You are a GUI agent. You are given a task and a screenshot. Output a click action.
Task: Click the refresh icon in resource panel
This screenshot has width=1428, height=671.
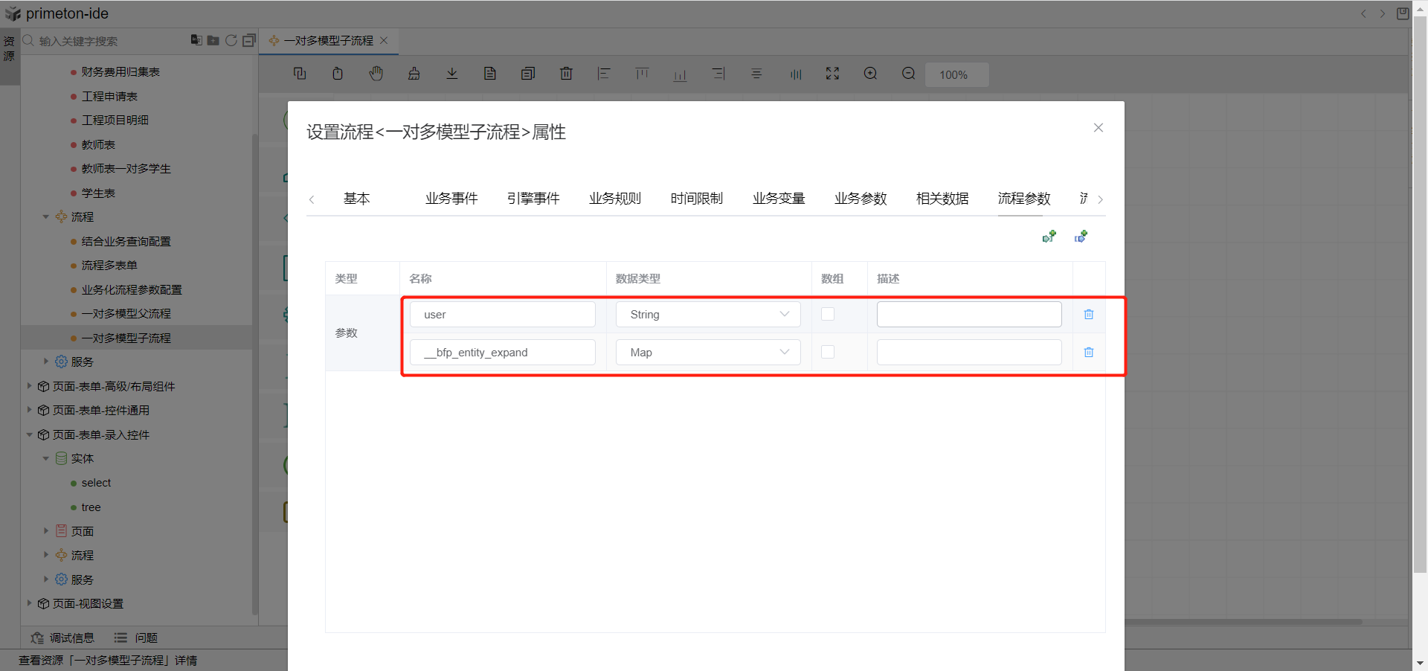(x=231, y=40)
